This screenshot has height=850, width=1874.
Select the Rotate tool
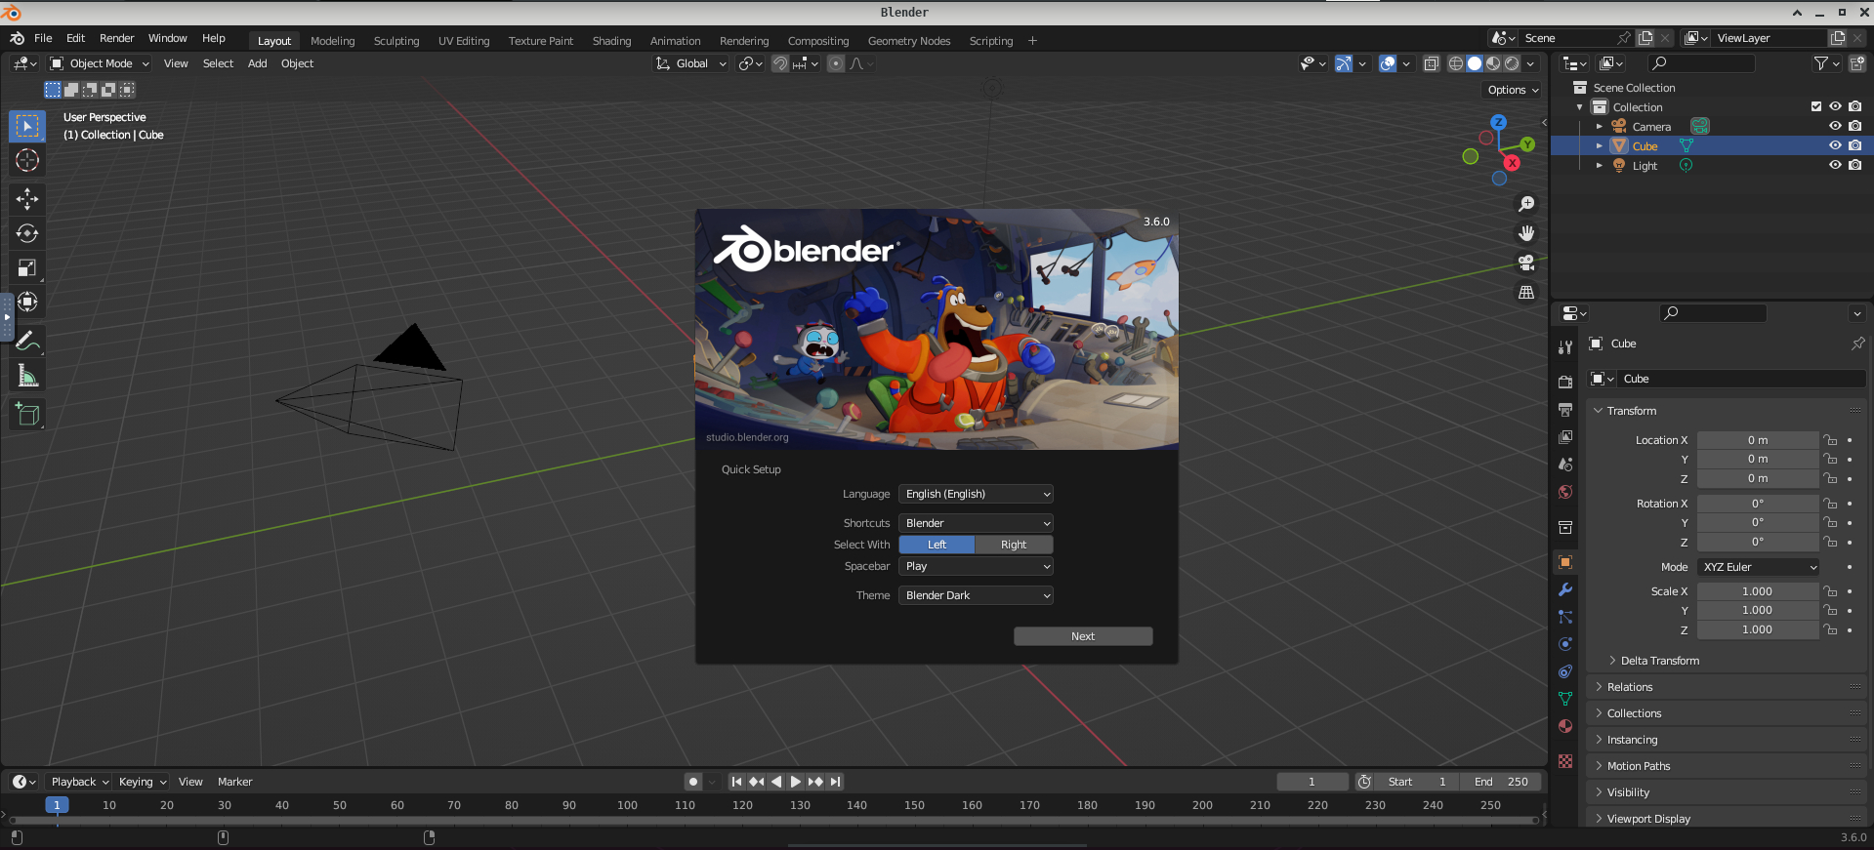[x=27, y=233]
